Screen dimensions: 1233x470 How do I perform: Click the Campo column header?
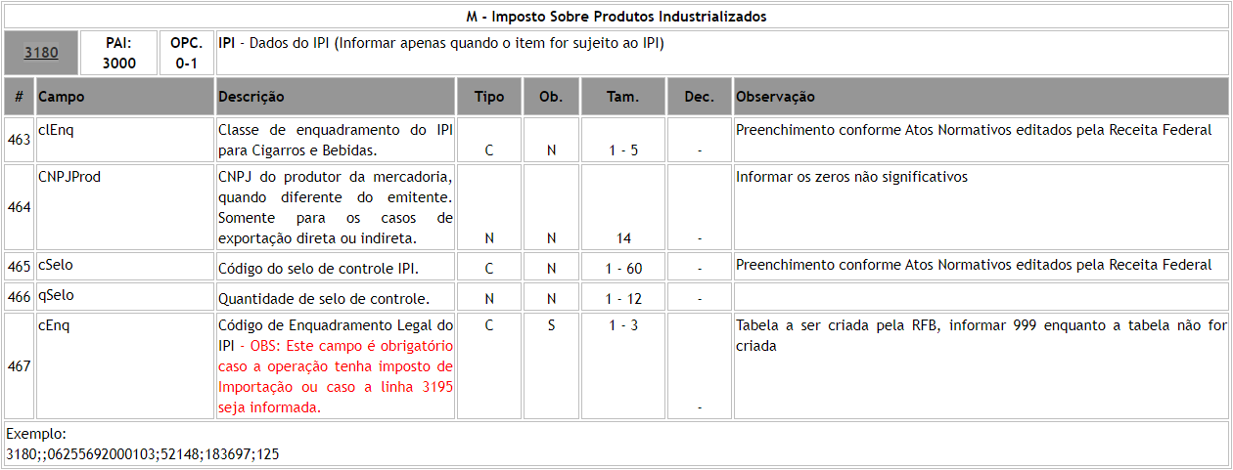pos(62,97)
